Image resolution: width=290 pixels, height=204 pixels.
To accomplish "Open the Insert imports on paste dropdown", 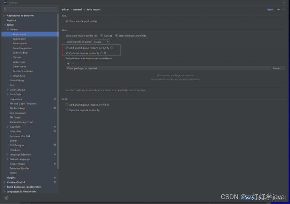I will 101,41.
